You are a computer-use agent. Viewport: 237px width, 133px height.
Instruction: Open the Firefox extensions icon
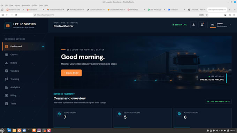[x=230, y=15]
